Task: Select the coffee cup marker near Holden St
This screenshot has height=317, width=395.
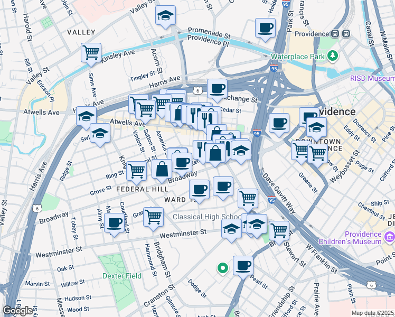Action: pyautogui.click(x=265, y=30)
